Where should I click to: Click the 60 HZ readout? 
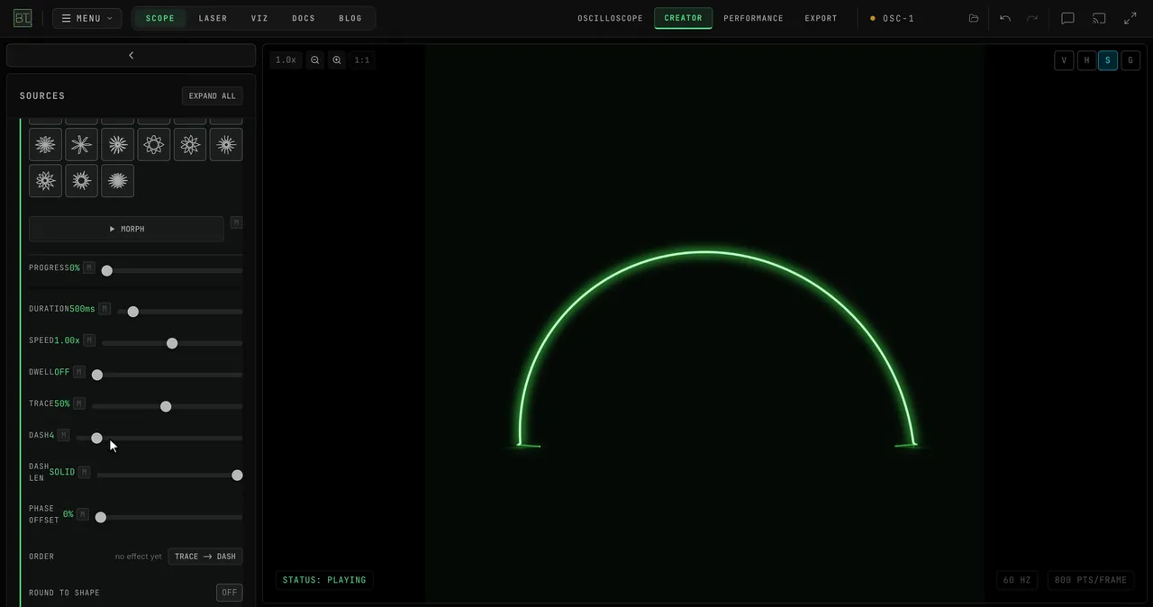click(1017, 580)
